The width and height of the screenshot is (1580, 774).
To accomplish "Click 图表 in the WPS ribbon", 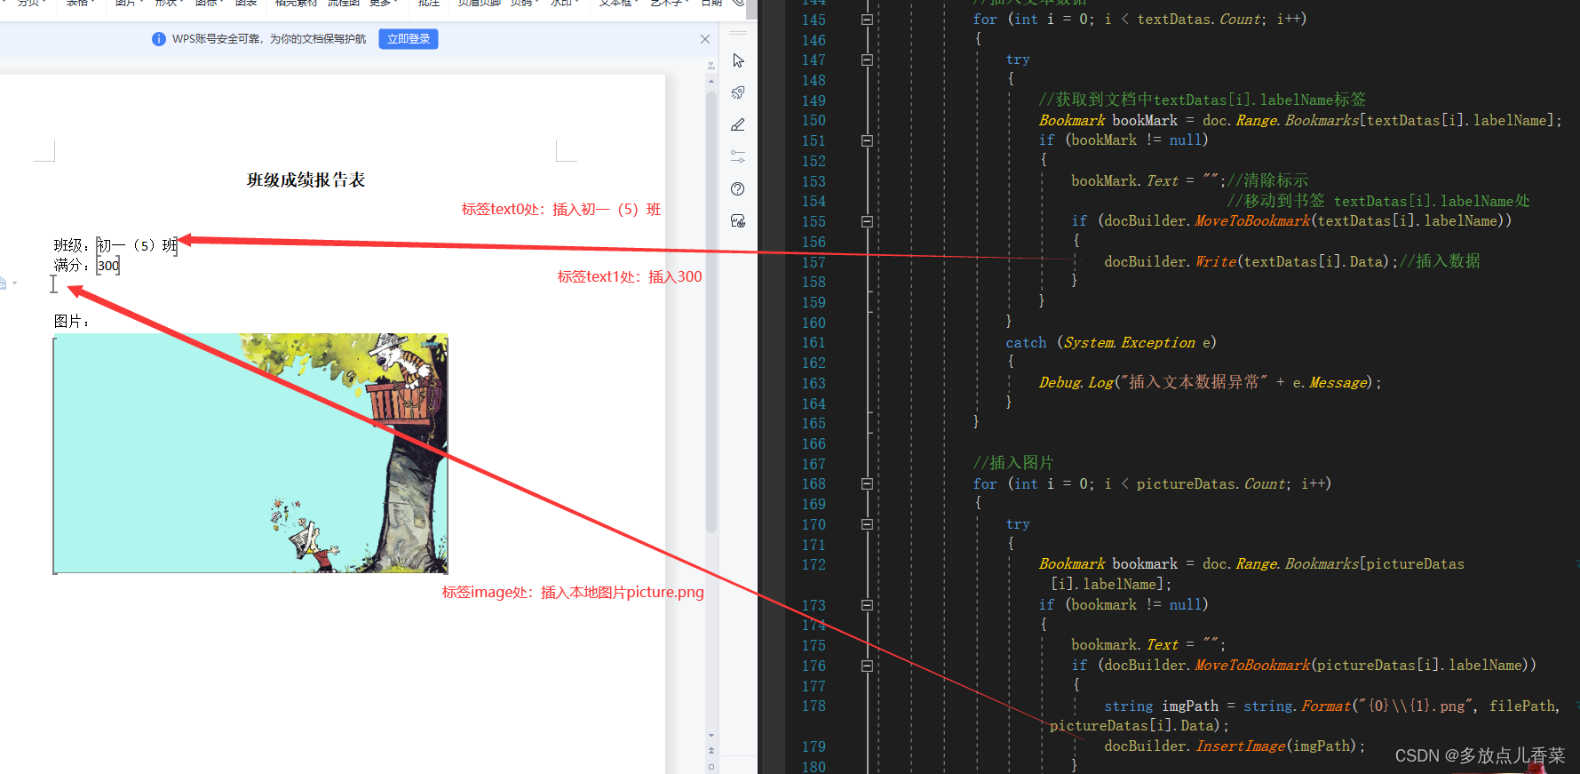I will pos(246,4).
